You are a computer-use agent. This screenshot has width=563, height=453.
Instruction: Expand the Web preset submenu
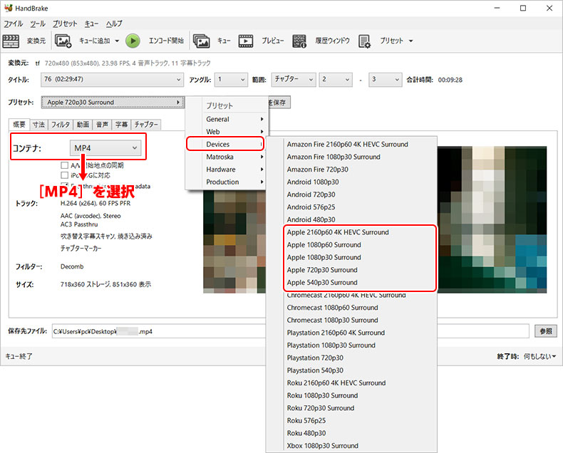(x=227, y=131)
